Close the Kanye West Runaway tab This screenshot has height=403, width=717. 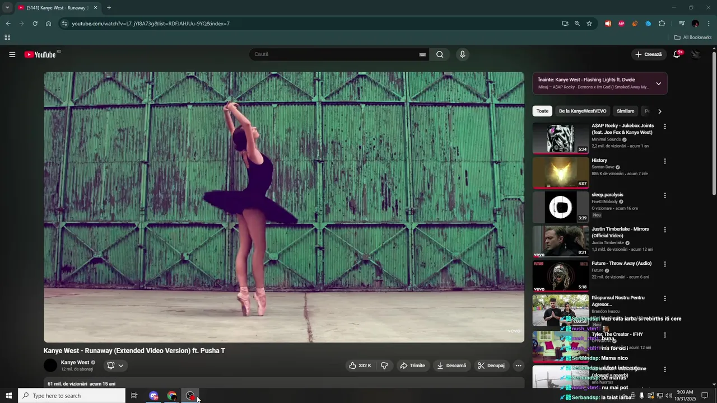[x=95, y=8]
